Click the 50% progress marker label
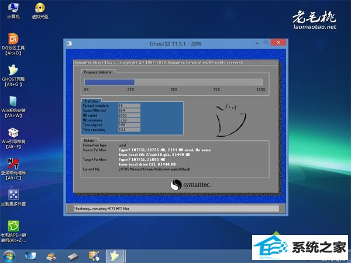The image size is (351, 263). (174, 89)
